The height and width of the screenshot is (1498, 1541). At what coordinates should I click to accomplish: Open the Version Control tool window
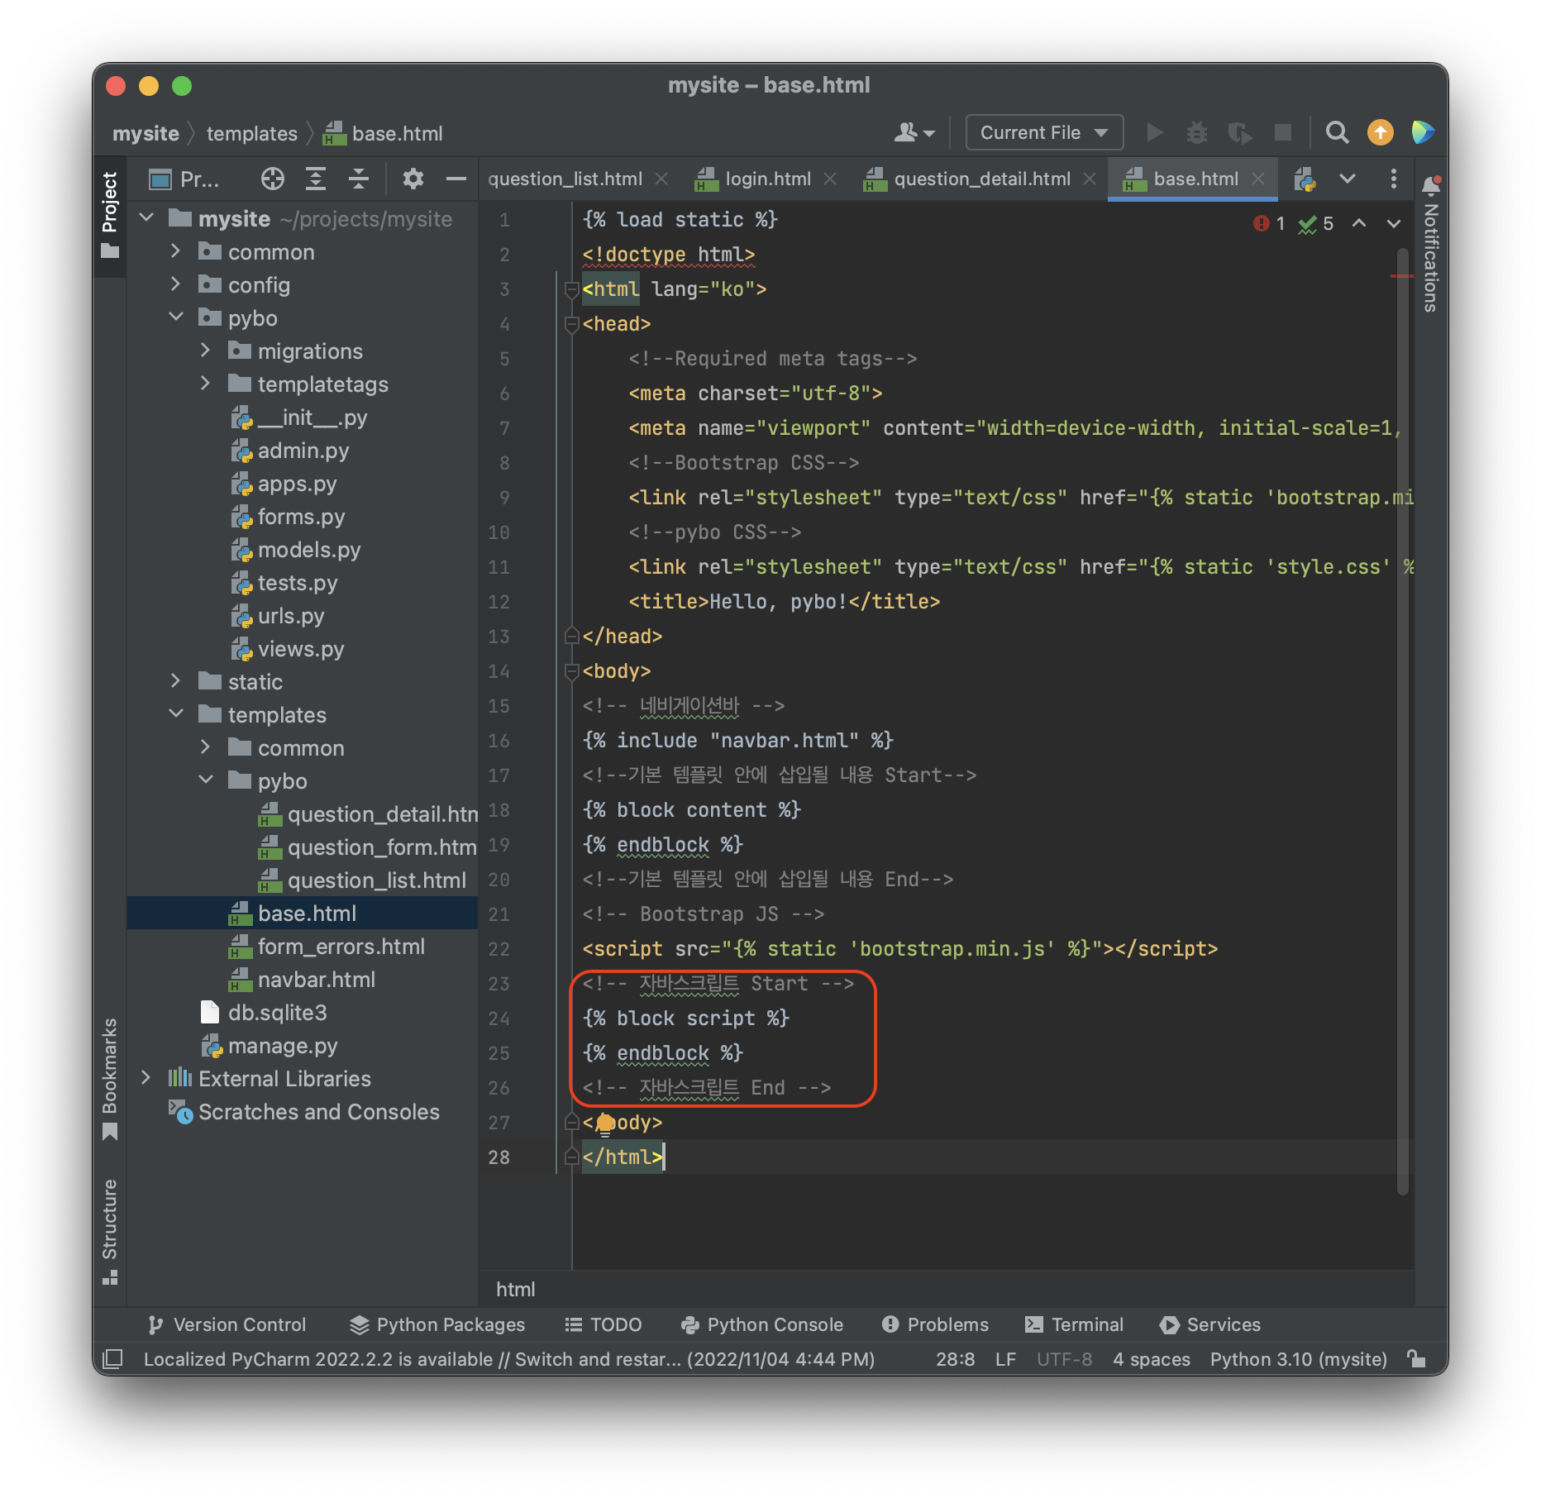pyautogui.click(x=227, y=1324)
